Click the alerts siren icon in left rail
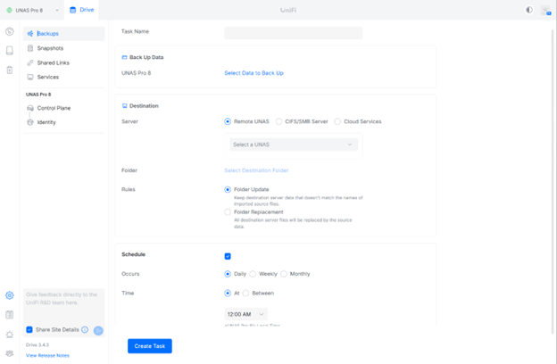The height and width of the screenshot is (364, 557). tap(10, 335)
